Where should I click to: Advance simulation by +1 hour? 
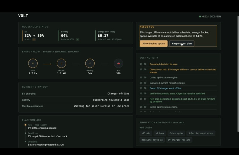(160, 133)
